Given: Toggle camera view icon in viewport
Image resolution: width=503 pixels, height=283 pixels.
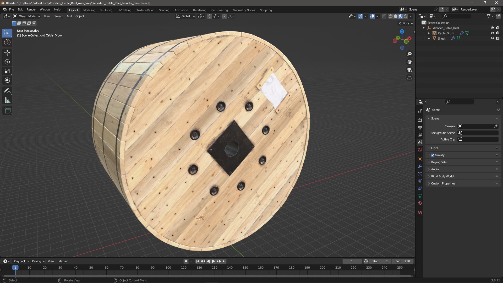Looking at the screenshot, I should (409, 70).
